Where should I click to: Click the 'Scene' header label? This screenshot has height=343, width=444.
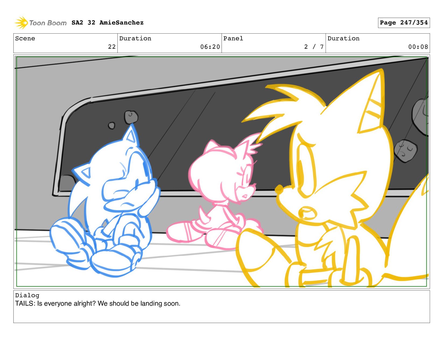[x=25, y=38]
